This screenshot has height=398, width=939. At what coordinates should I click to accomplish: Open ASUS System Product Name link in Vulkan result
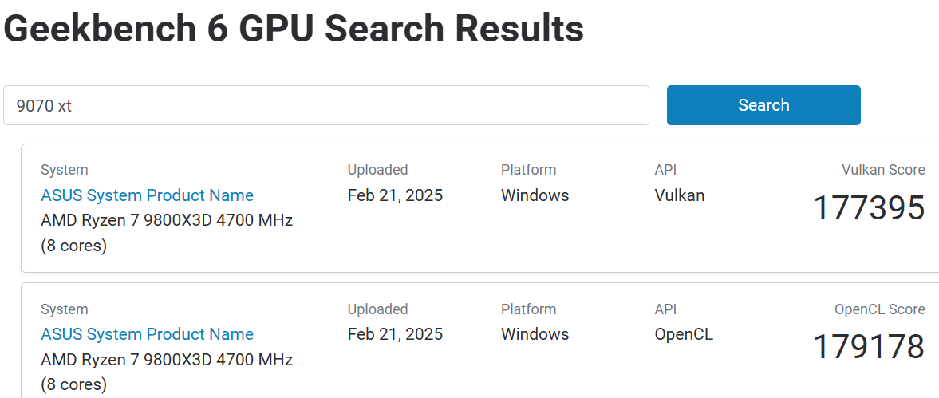(x=147, y=195)
